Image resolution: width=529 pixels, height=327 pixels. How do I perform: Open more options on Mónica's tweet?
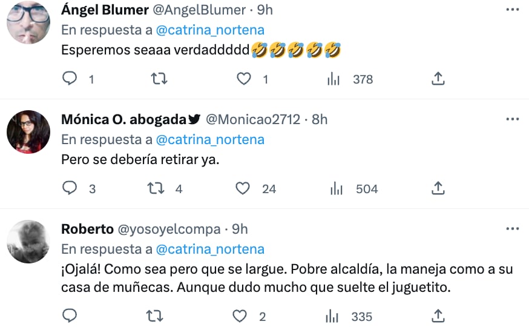point(512,119)
